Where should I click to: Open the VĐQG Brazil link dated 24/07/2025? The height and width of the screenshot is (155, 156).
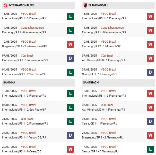click(x=108, y=133)
